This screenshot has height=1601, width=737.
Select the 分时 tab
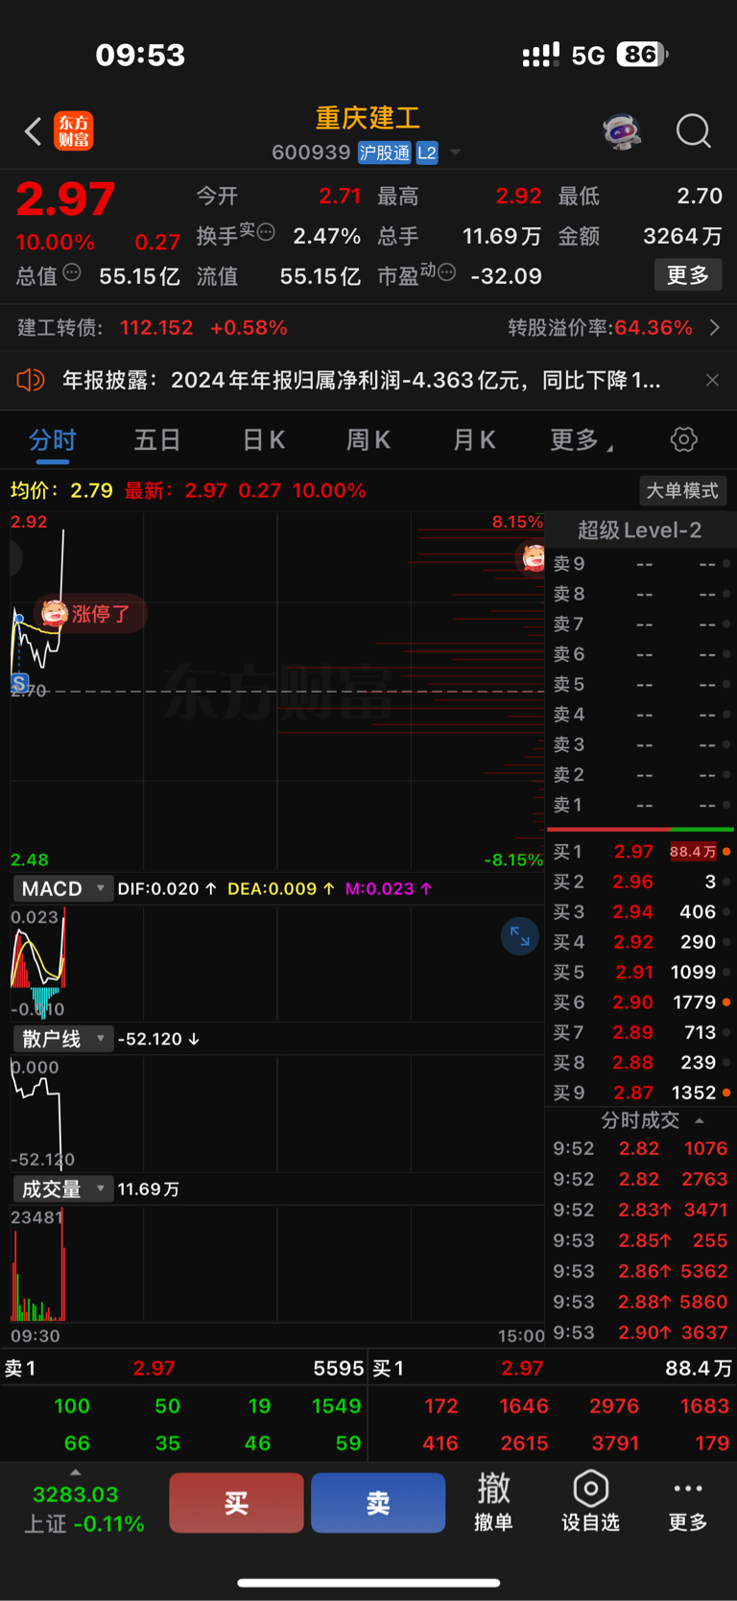52,440
